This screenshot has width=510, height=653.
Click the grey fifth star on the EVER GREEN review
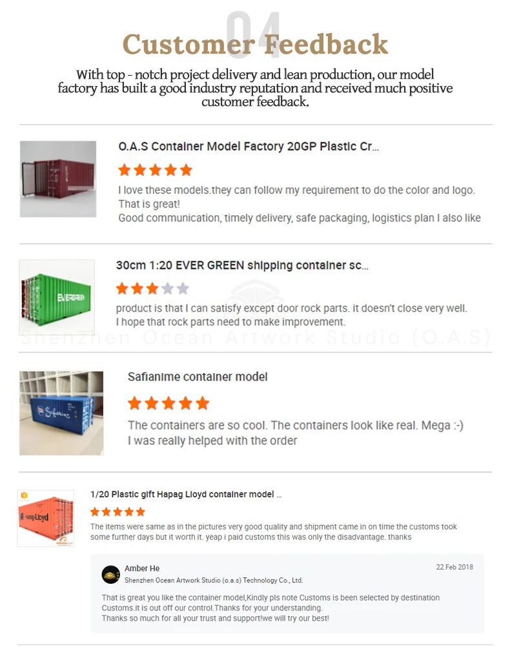click(183, 288)
